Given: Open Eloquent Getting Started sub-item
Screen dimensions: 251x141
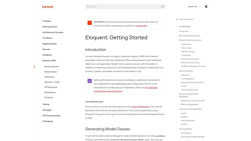Looking at the screenshot, I should pos(51,66).
